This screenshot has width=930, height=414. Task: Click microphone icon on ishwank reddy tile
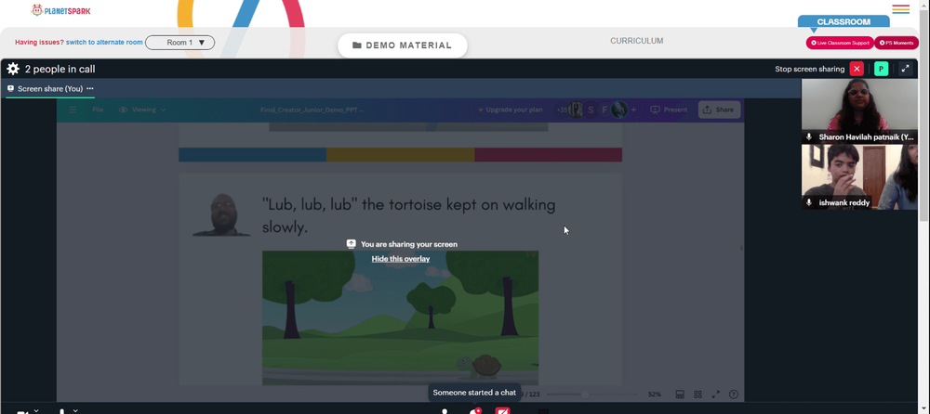click(809, 202)
